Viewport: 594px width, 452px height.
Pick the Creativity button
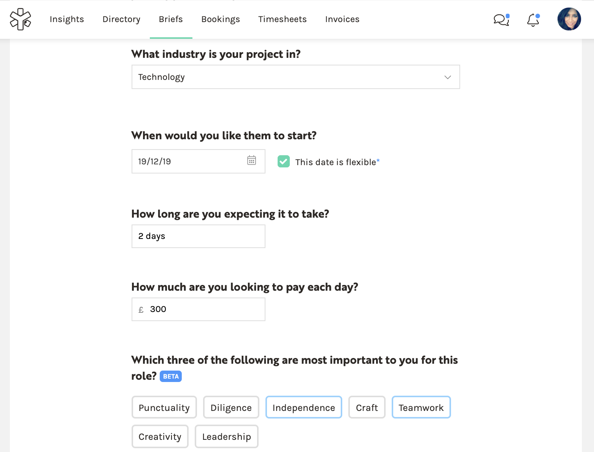point(160,436)
